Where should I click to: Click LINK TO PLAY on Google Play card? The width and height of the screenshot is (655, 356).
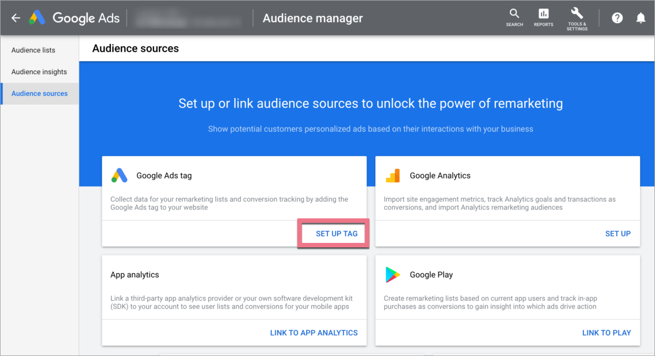tap(606, 333)
